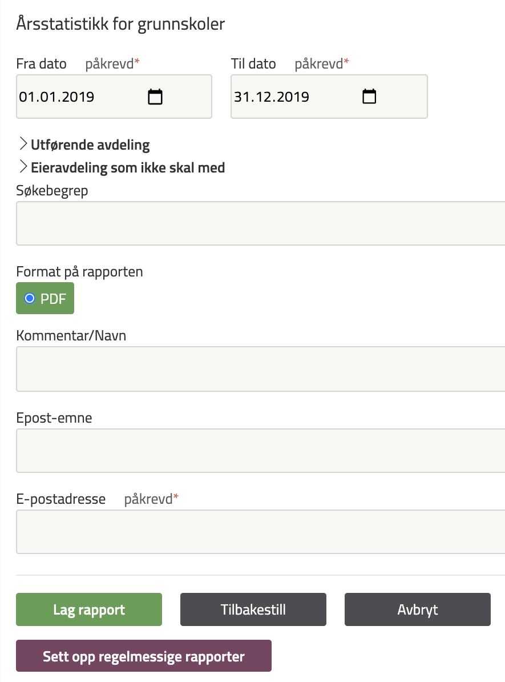Select the PDF radio button
Viewport: 505px width, 682px height.
(30, 298)
